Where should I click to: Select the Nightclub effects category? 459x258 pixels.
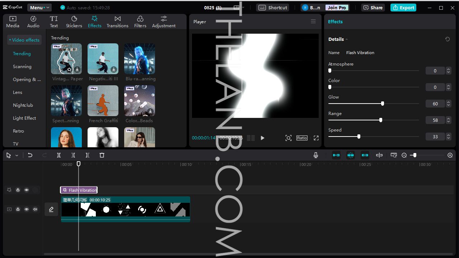tap(23, 105)
